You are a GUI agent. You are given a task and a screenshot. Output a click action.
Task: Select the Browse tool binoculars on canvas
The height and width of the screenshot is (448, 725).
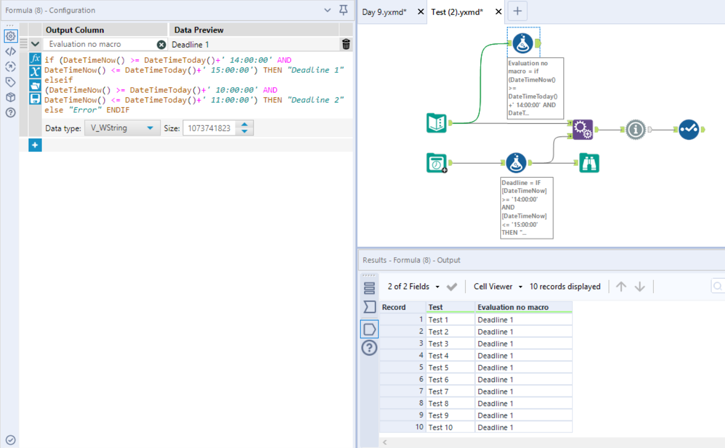[x=589, y=163]
